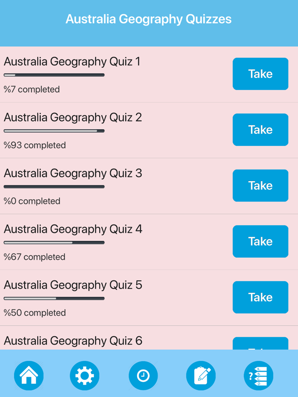298x397 pixels.
Task: Open the multiple-choice quiz list icon
Action: [x=259, y=375]
